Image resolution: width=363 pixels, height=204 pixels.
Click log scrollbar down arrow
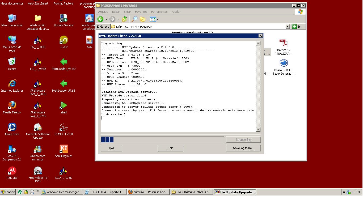coord(258,130)
